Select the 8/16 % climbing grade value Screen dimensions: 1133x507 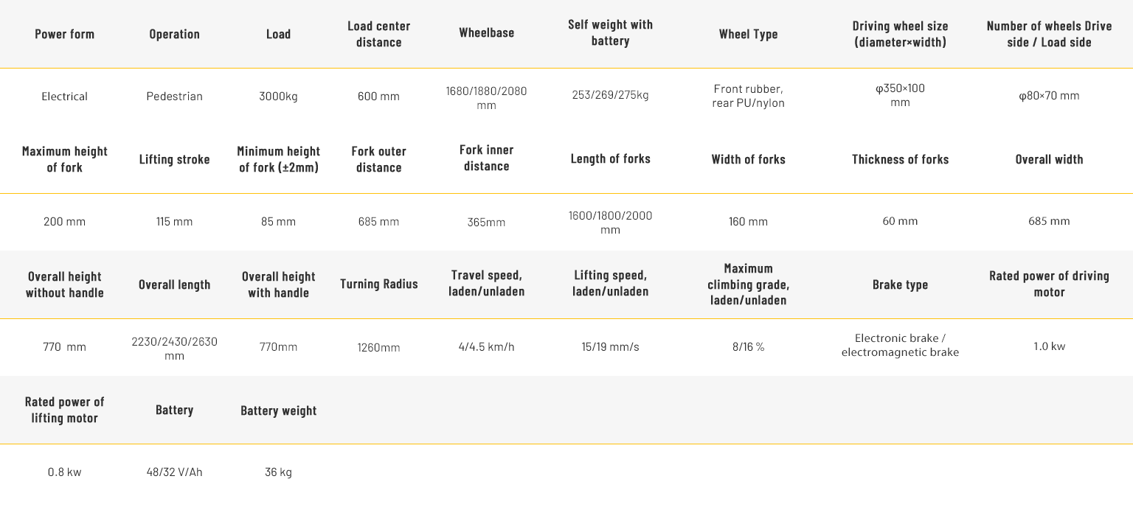[x=748, y=346]
